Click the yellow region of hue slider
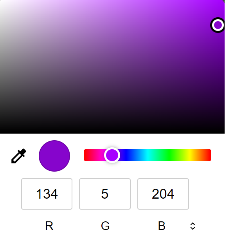This screenshot has width=225, height=239. point(190,155)
